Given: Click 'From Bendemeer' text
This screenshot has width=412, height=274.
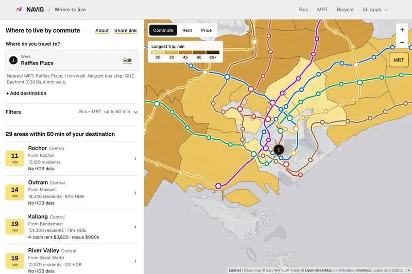Looking at the screenshot, I should (x=45, y=224).
